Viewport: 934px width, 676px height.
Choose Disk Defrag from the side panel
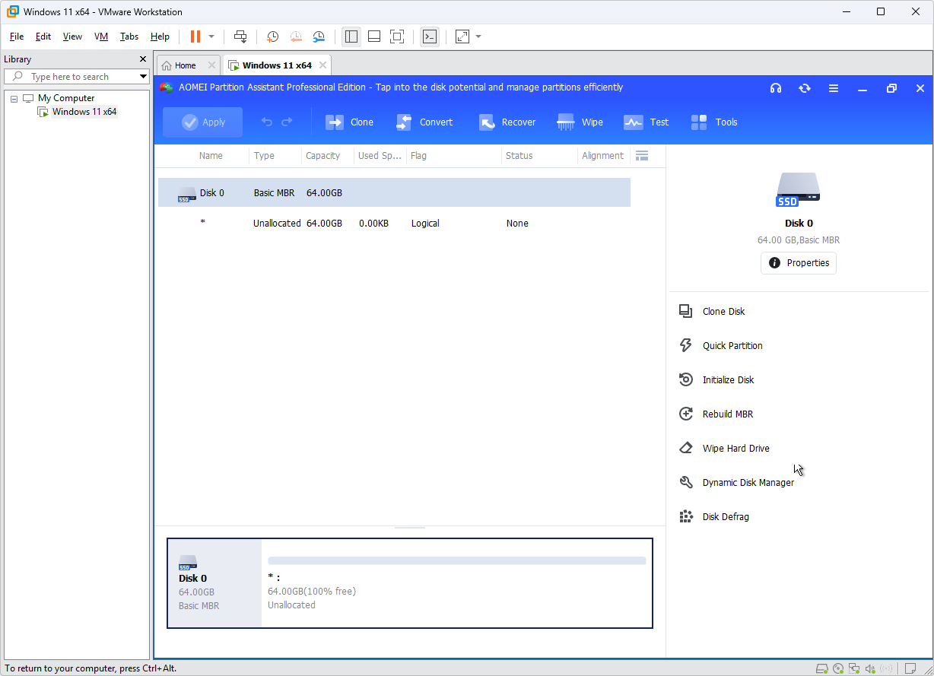point(725,517)
